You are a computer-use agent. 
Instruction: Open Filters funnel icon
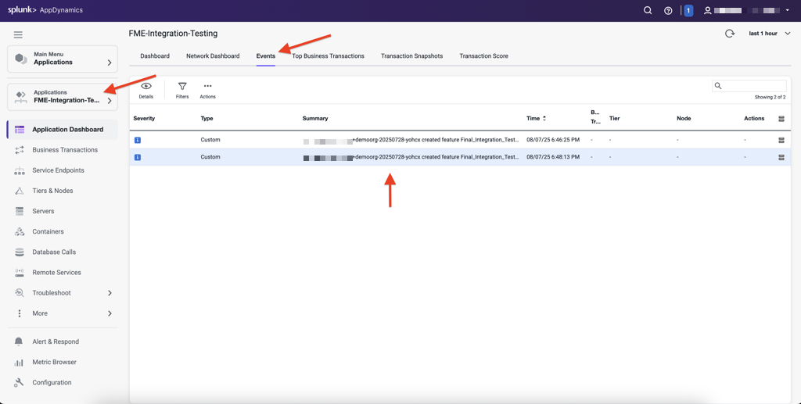[182, 90]
